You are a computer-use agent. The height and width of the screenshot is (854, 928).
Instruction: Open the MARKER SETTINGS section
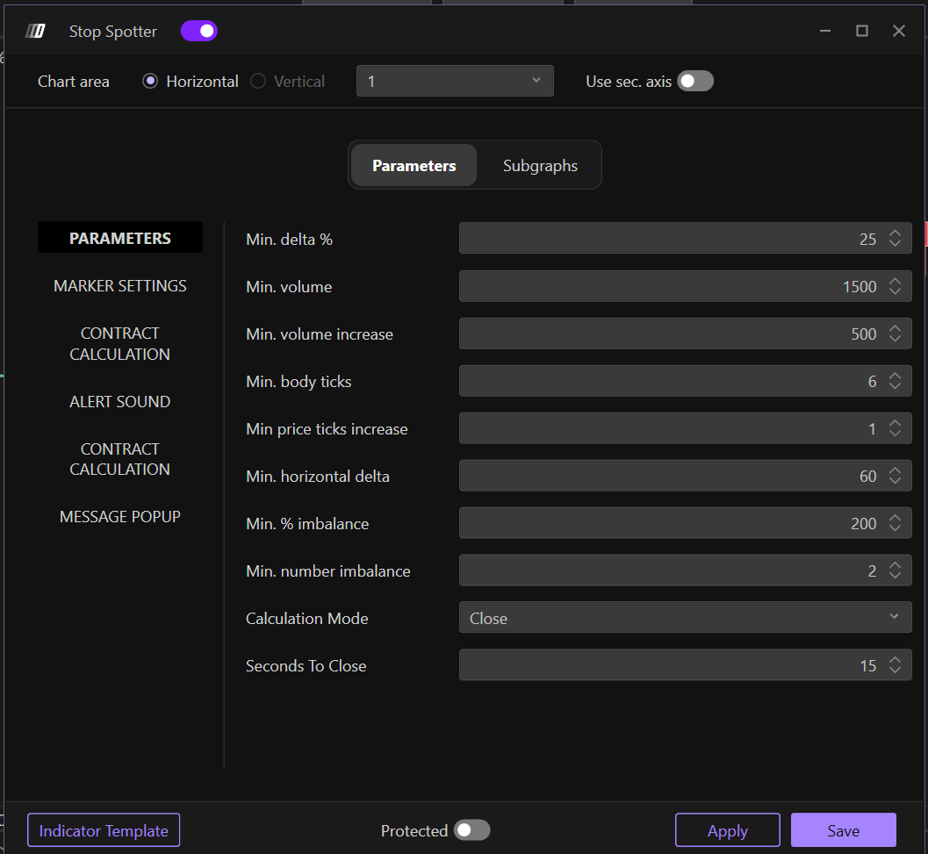120,286
